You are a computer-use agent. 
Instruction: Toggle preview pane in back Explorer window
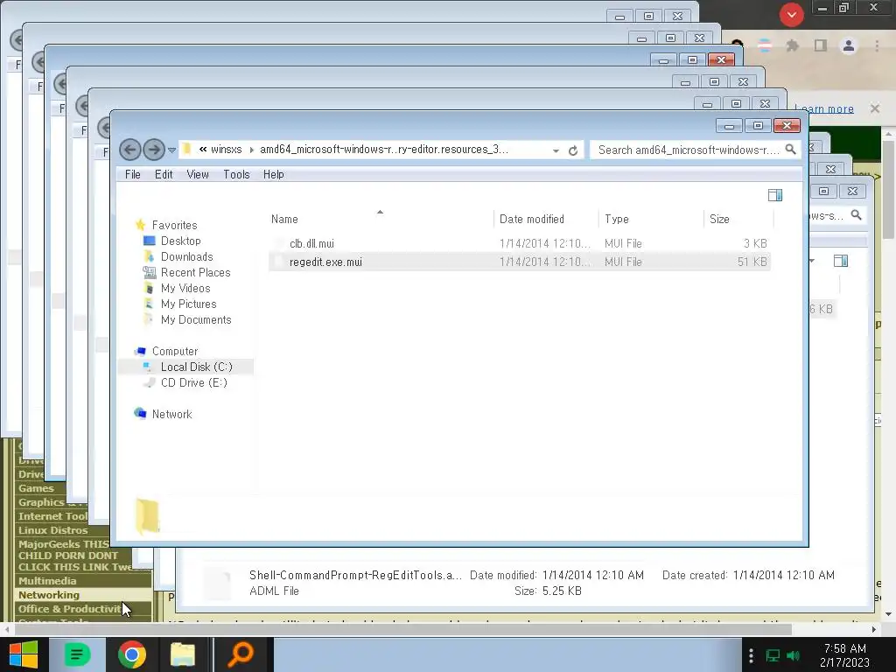[841, 261]
